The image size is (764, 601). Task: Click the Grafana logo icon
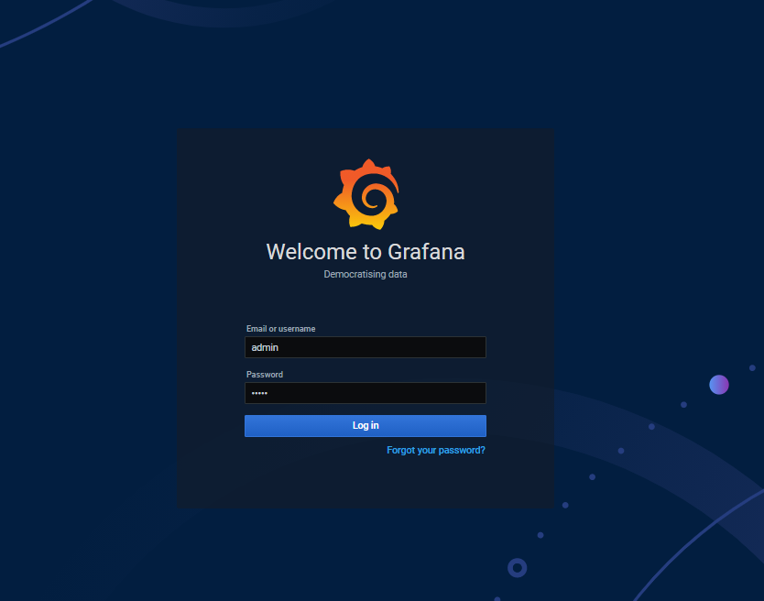366,194
